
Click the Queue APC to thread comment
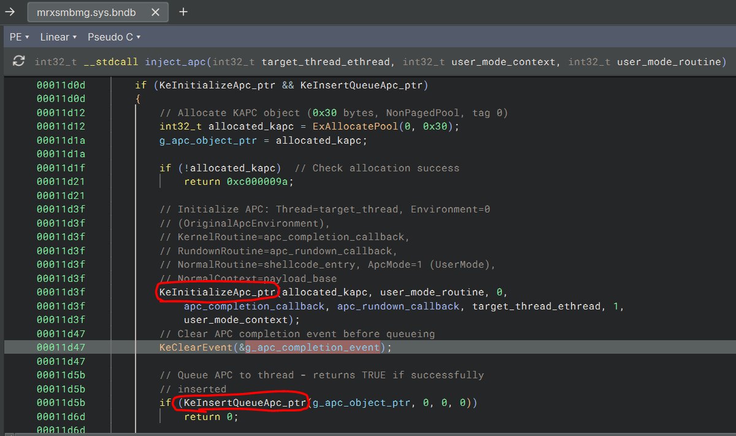[x=321, y=375]
